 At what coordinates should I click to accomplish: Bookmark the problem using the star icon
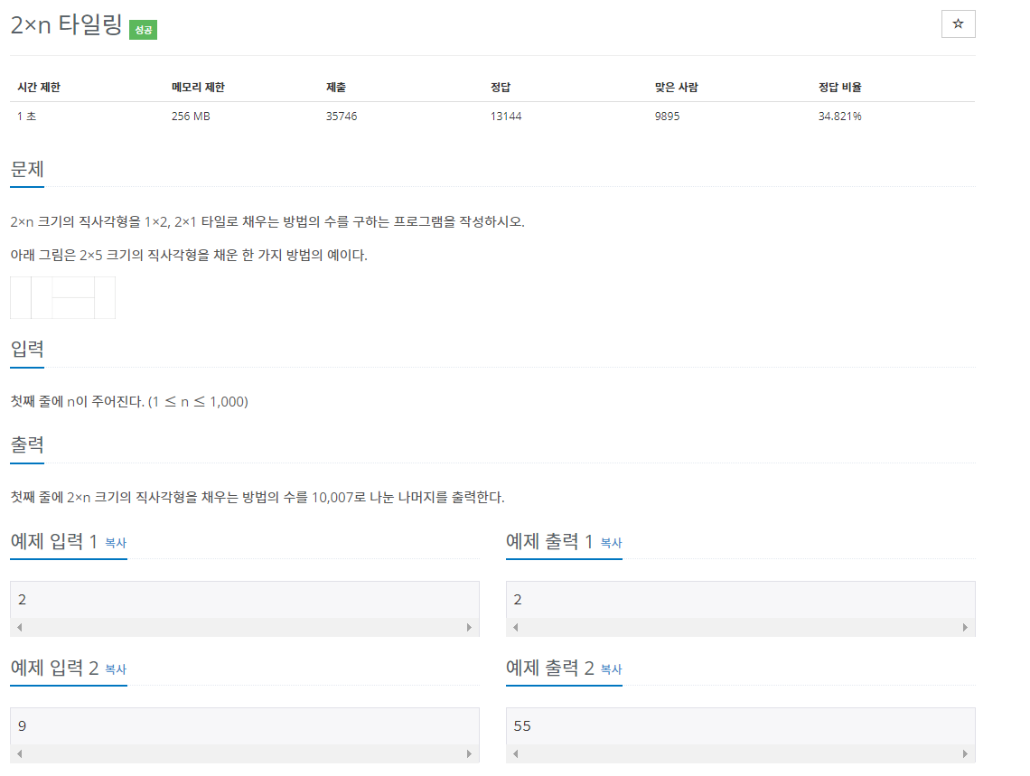coord(958,23)
